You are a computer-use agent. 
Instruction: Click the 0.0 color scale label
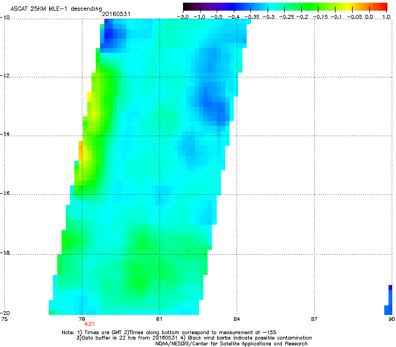tap(369, 17)
